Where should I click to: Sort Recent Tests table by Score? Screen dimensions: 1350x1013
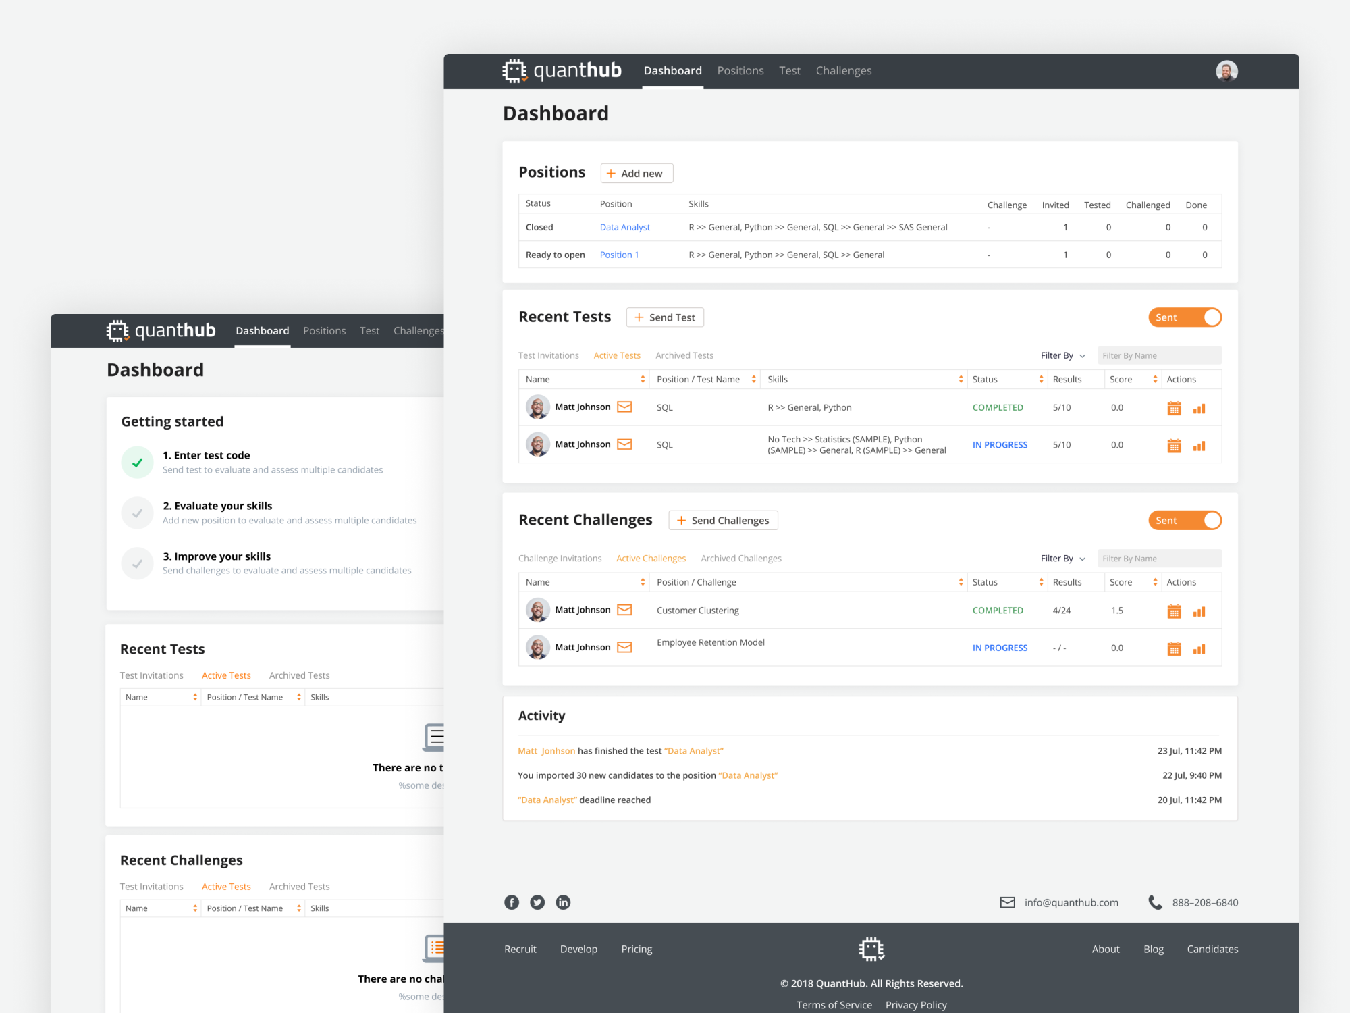click(1155, 379)
